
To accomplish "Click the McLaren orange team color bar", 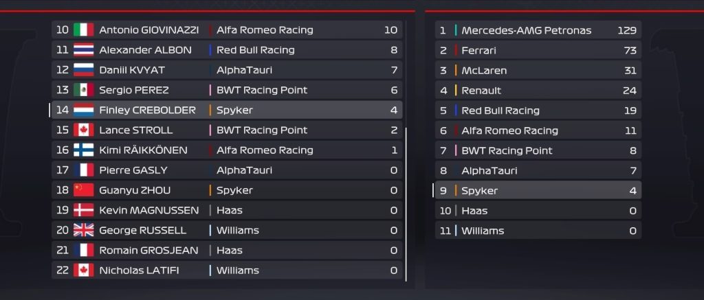I will 456,71.
